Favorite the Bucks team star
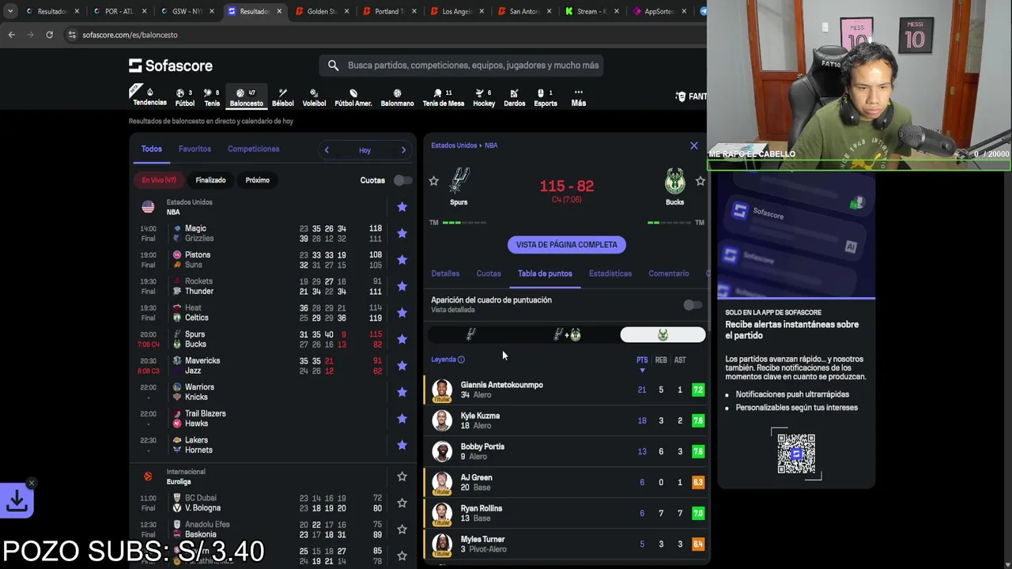Screen dimensions: 1012x569 pyautogui.click(x=700, y=181)
